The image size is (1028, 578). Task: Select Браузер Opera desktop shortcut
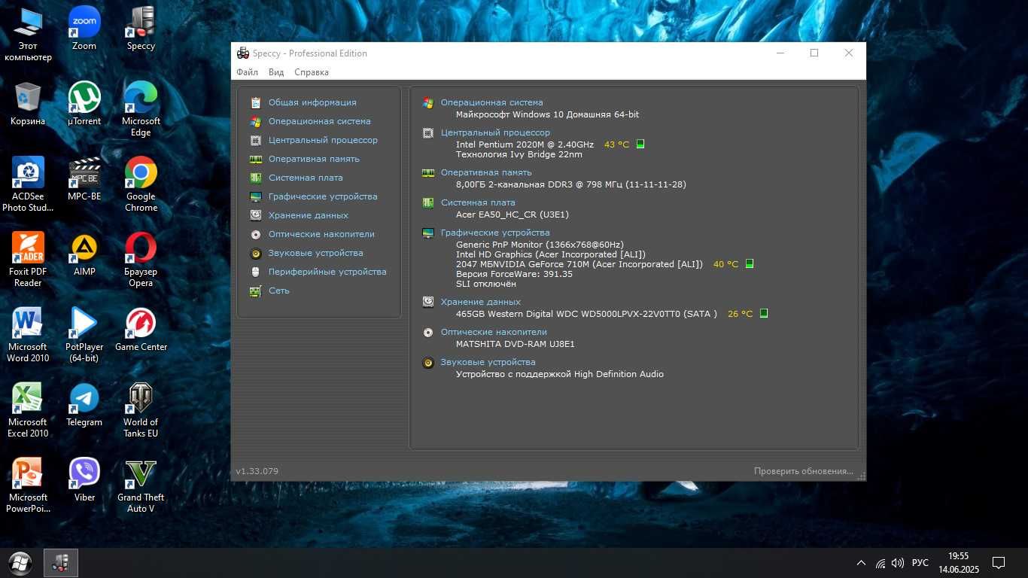click(141, 260)
